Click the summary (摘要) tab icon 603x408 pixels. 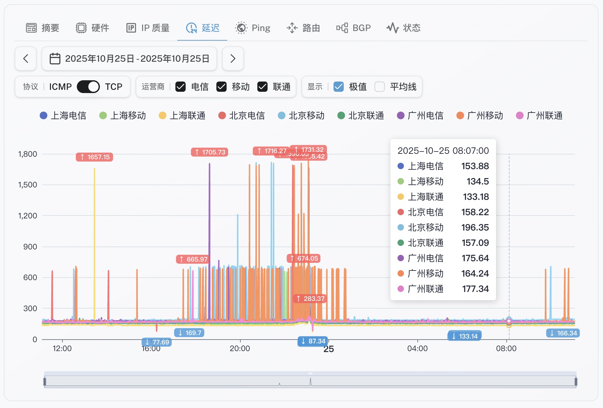click(31, 28)
